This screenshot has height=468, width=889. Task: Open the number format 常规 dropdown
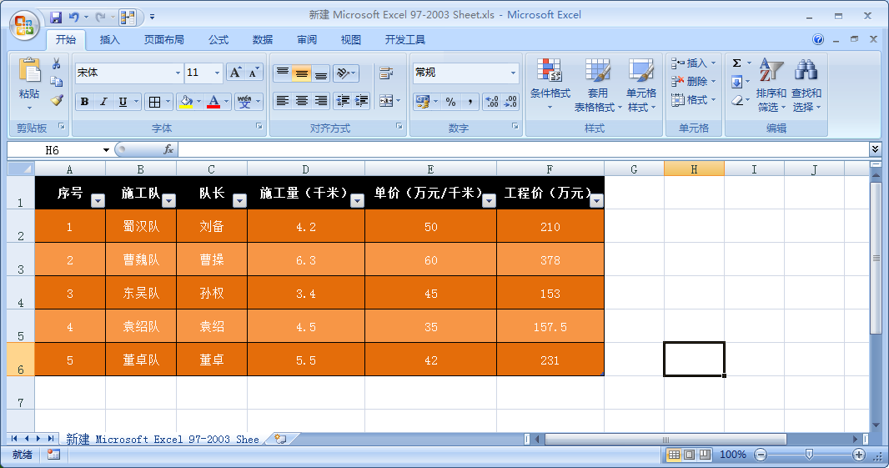coord(513,73)
